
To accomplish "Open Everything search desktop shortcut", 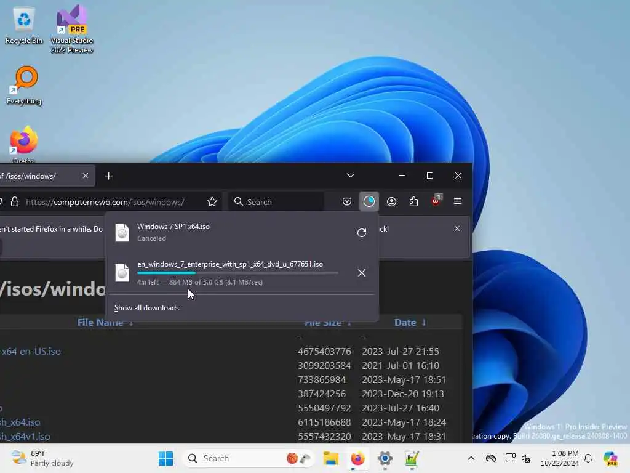I will 24,85.
